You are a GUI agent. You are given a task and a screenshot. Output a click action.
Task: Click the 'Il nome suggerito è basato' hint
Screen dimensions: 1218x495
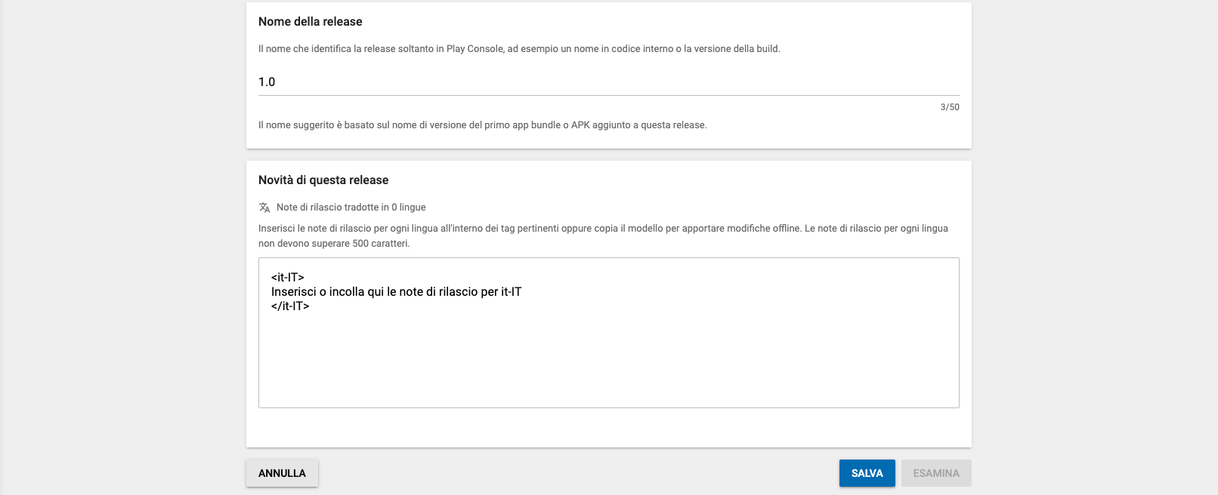click(483, 125)
